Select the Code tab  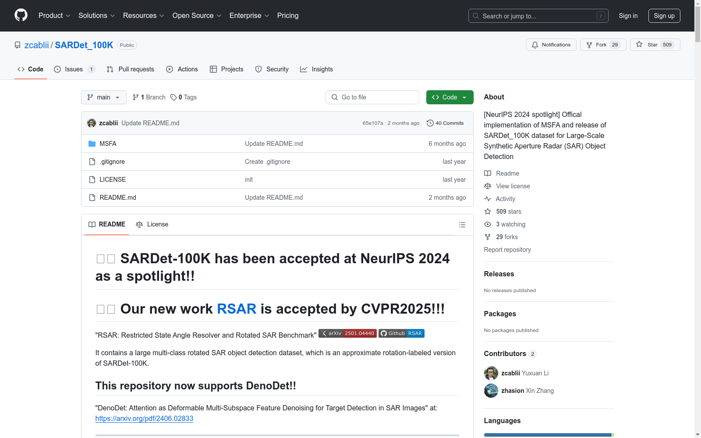point(31,69)
